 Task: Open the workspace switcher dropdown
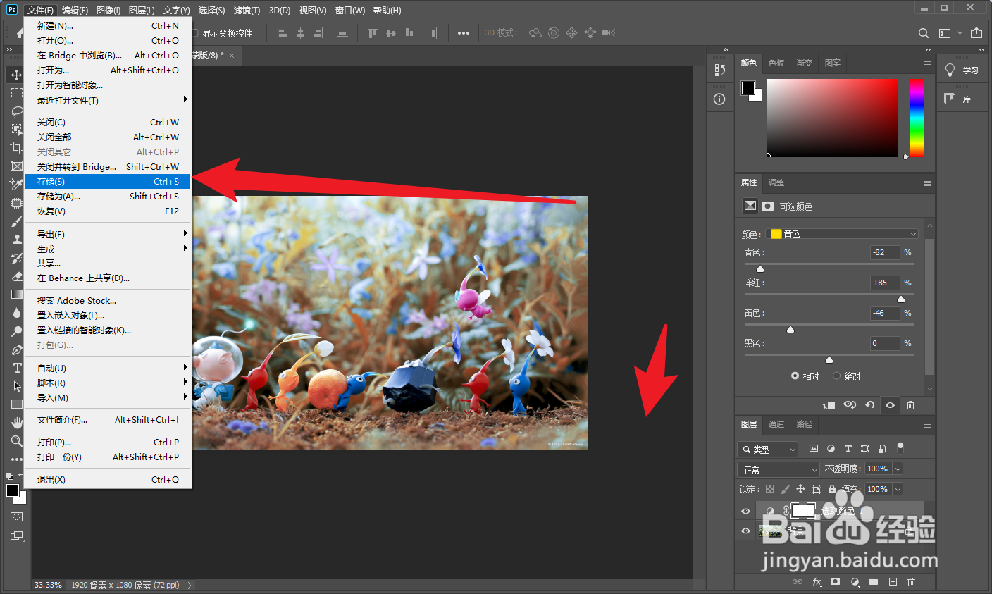[x=949, y=33]
